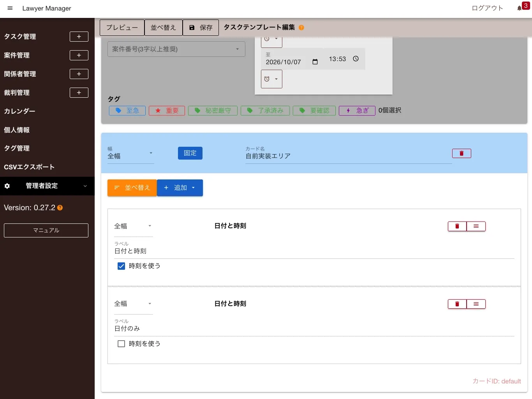
Task: Click the reorder handle of 日付のみ field
Action: click(476, 304)
